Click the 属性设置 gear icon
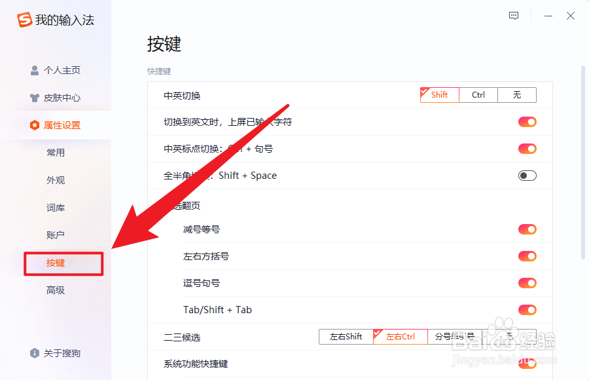This screenshot has width=589, height=380. point(34,125)
